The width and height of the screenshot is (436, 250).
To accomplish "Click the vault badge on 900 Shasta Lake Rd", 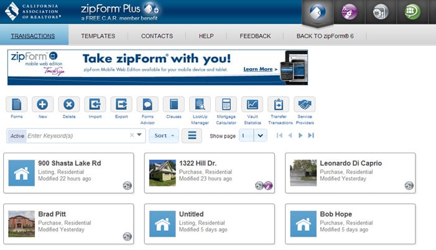I will tap(128, 185).
